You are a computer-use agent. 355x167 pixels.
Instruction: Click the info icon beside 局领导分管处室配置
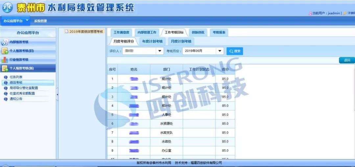(6, 88)
